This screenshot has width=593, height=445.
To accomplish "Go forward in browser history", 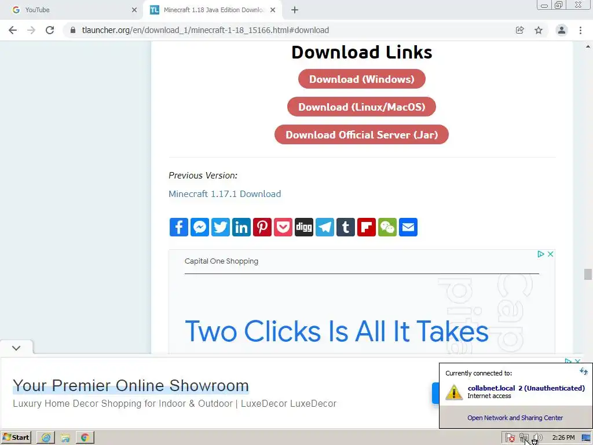I will pyautogui.click(x=31, y=30).
